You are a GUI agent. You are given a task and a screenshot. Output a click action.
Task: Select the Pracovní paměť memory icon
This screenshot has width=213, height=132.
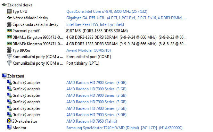click(9, 30)
